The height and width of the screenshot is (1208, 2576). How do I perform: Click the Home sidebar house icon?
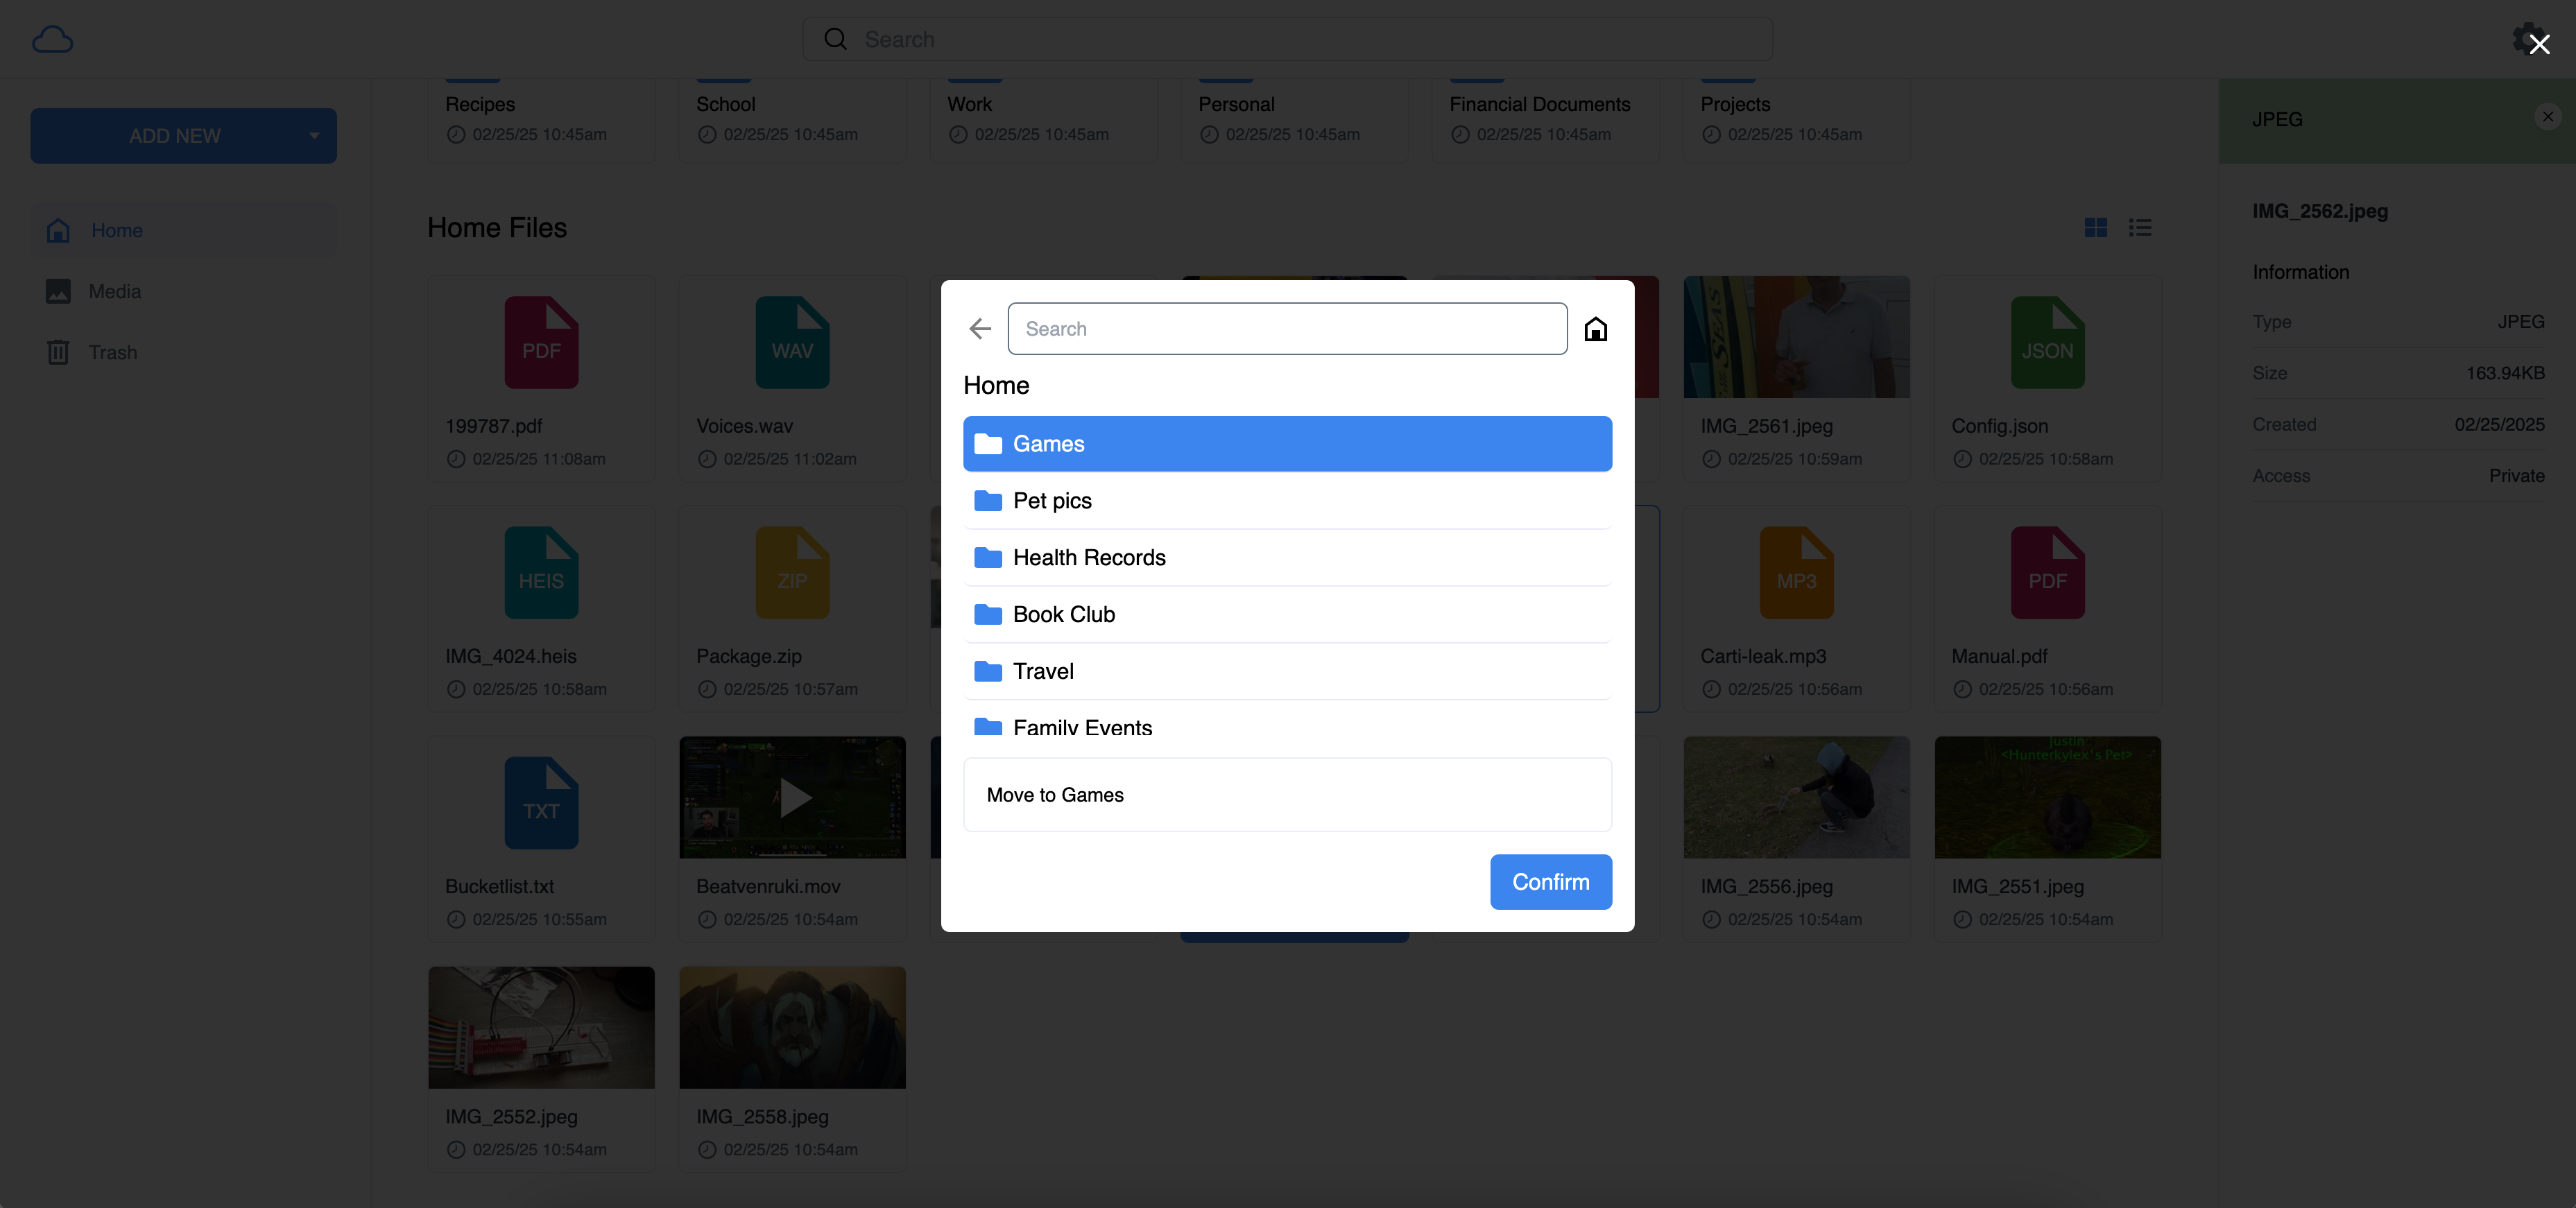[58, 231]
